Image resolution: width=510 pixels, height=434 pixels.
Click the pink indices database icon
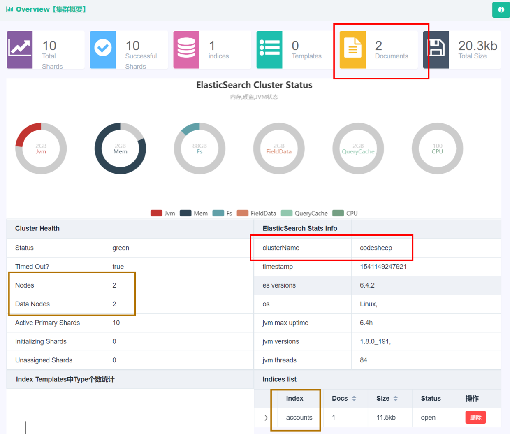186,49
